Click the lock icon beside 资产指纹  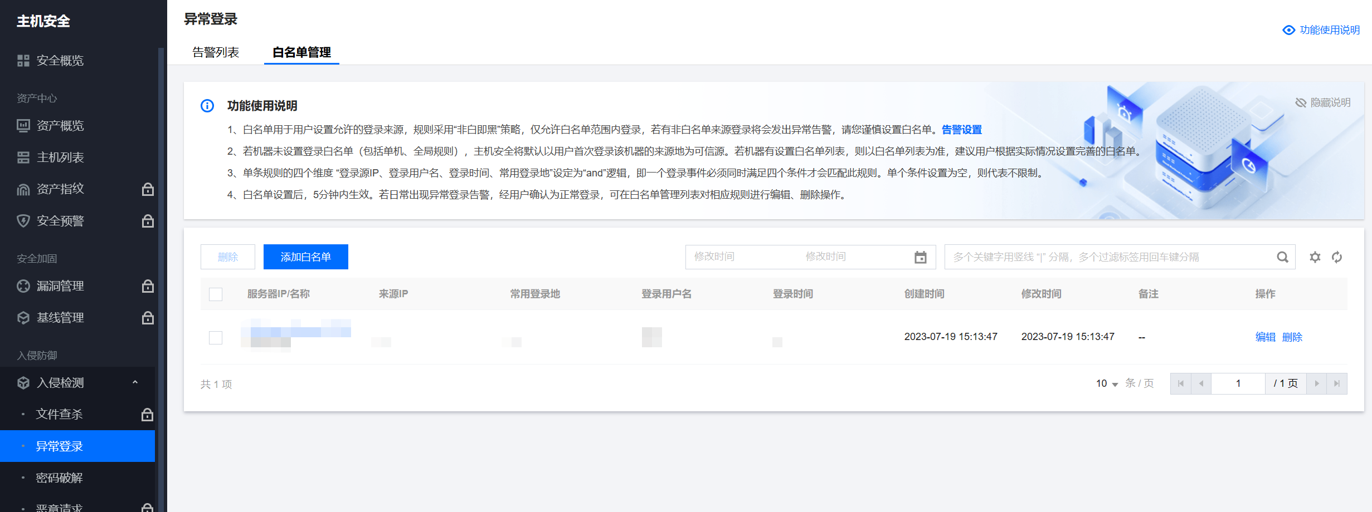[148, 189]
